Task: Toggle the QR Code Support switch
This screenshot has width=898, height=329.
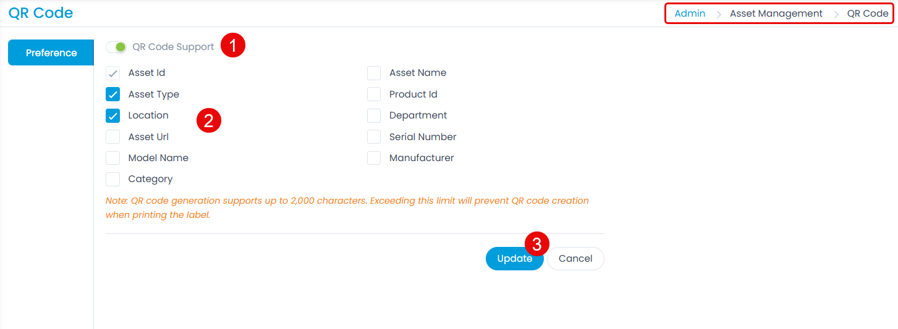Action: click(x=116, y=47)
